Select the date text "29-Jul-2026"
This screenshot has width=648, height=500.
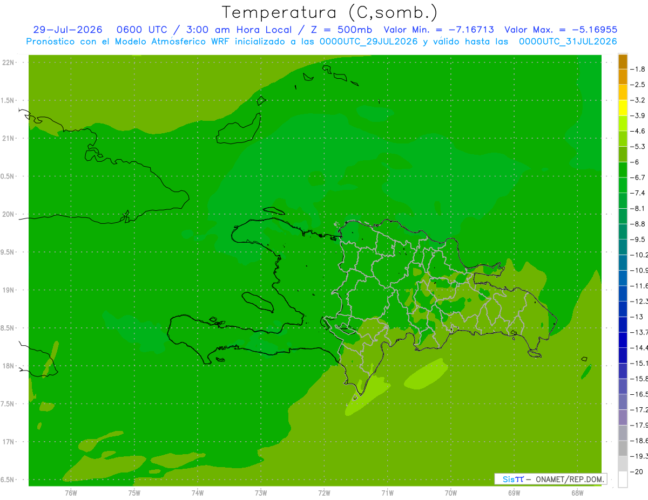(67, 30)
